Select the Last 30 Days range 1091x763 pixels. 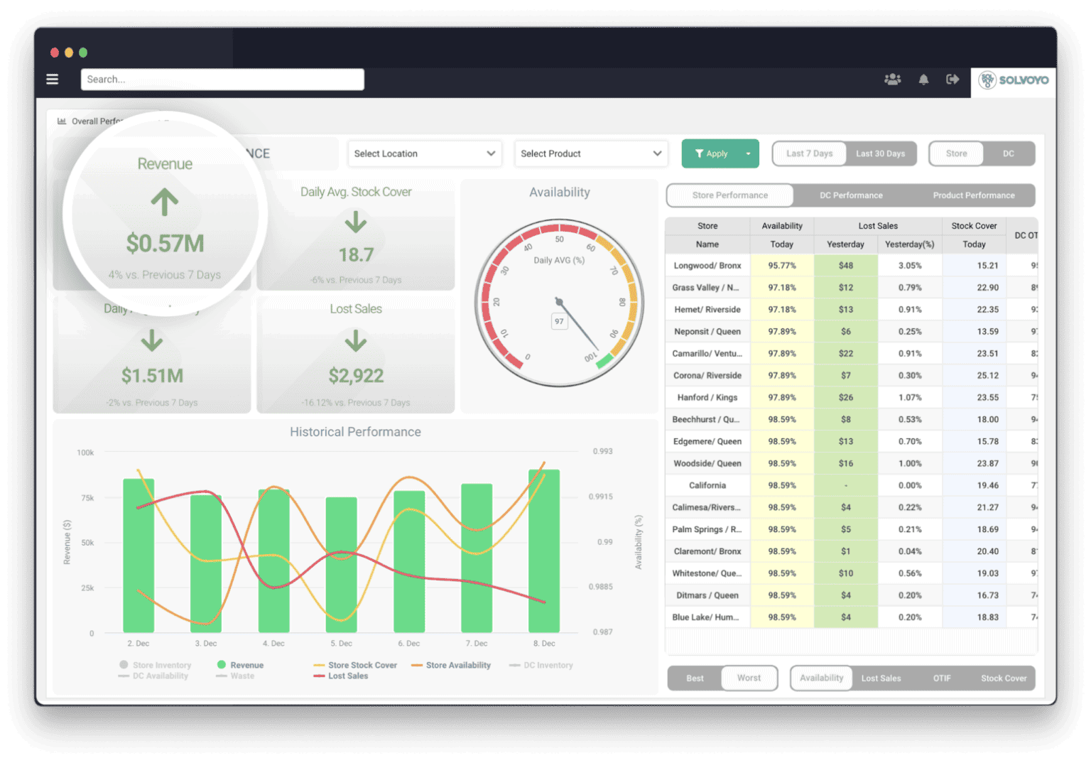[x=881, y=153]
